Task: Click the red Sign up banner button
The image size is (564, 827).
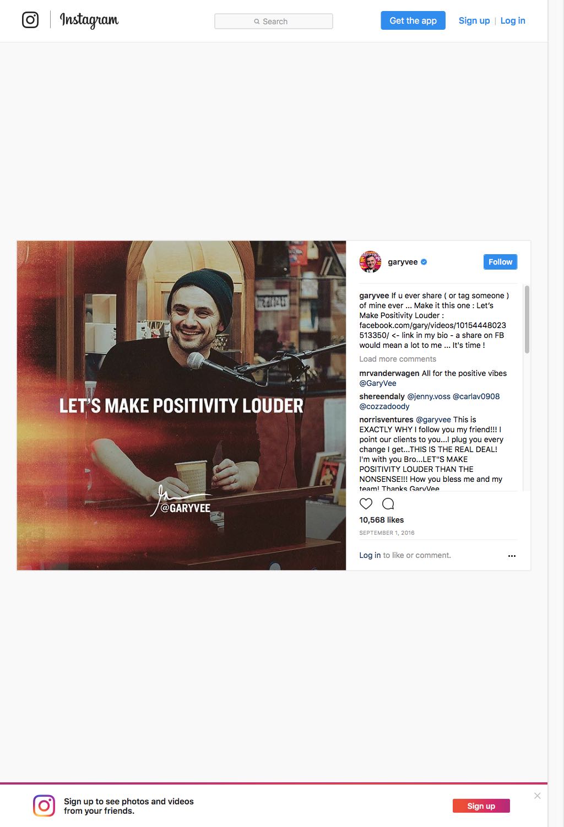Action: click(481, 805)
